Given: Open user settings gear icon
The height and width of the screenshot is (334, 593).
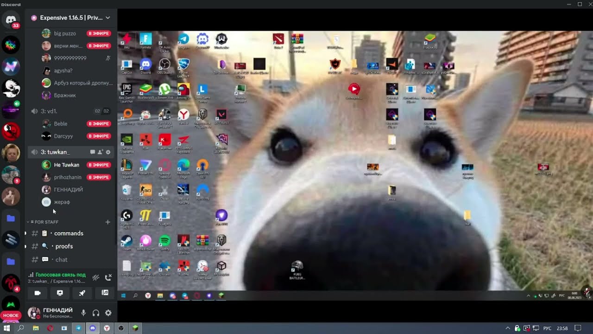Looking at the screenshot, I should click(x=108, y=313).
